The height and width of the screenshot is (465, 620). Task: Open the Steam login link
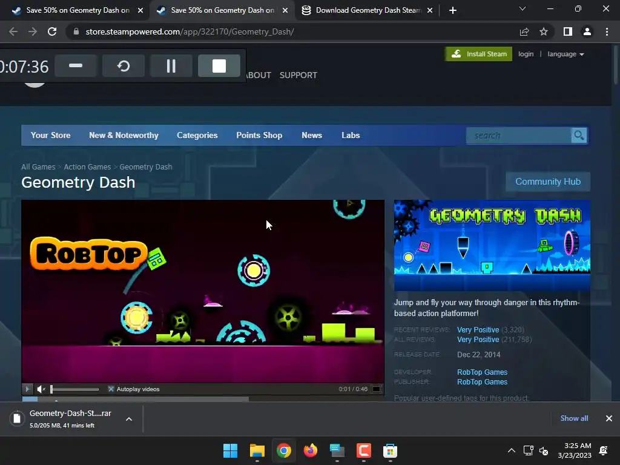point(526,54)
